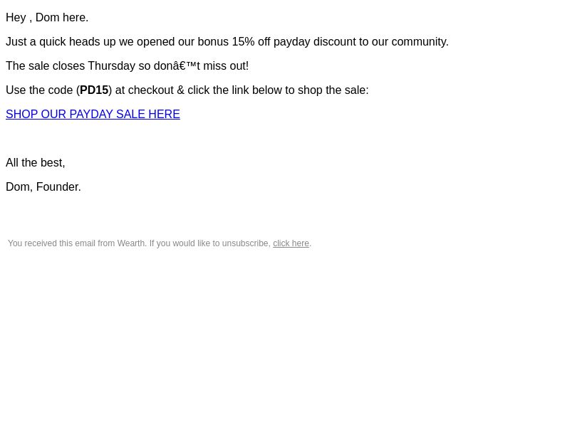Select the word 'Thursday' in the sale sentence
The image size is (570, 427).
tap(112, 66)
